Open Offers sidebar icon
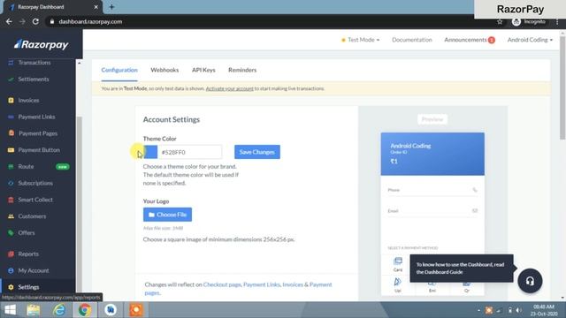 (x=11, y=233)
